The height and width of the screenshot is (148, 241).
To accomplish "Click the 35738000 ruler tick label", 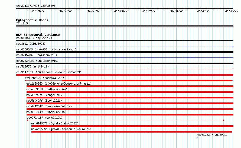I will pyautogui.click(x=176, y=11).
